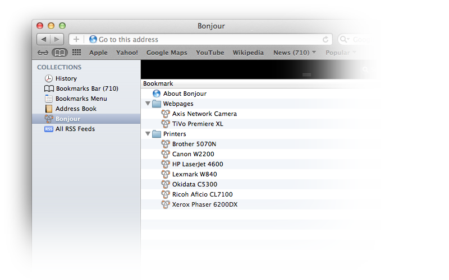Click the resize grip on black preview pane

click(x=306, y=74)
